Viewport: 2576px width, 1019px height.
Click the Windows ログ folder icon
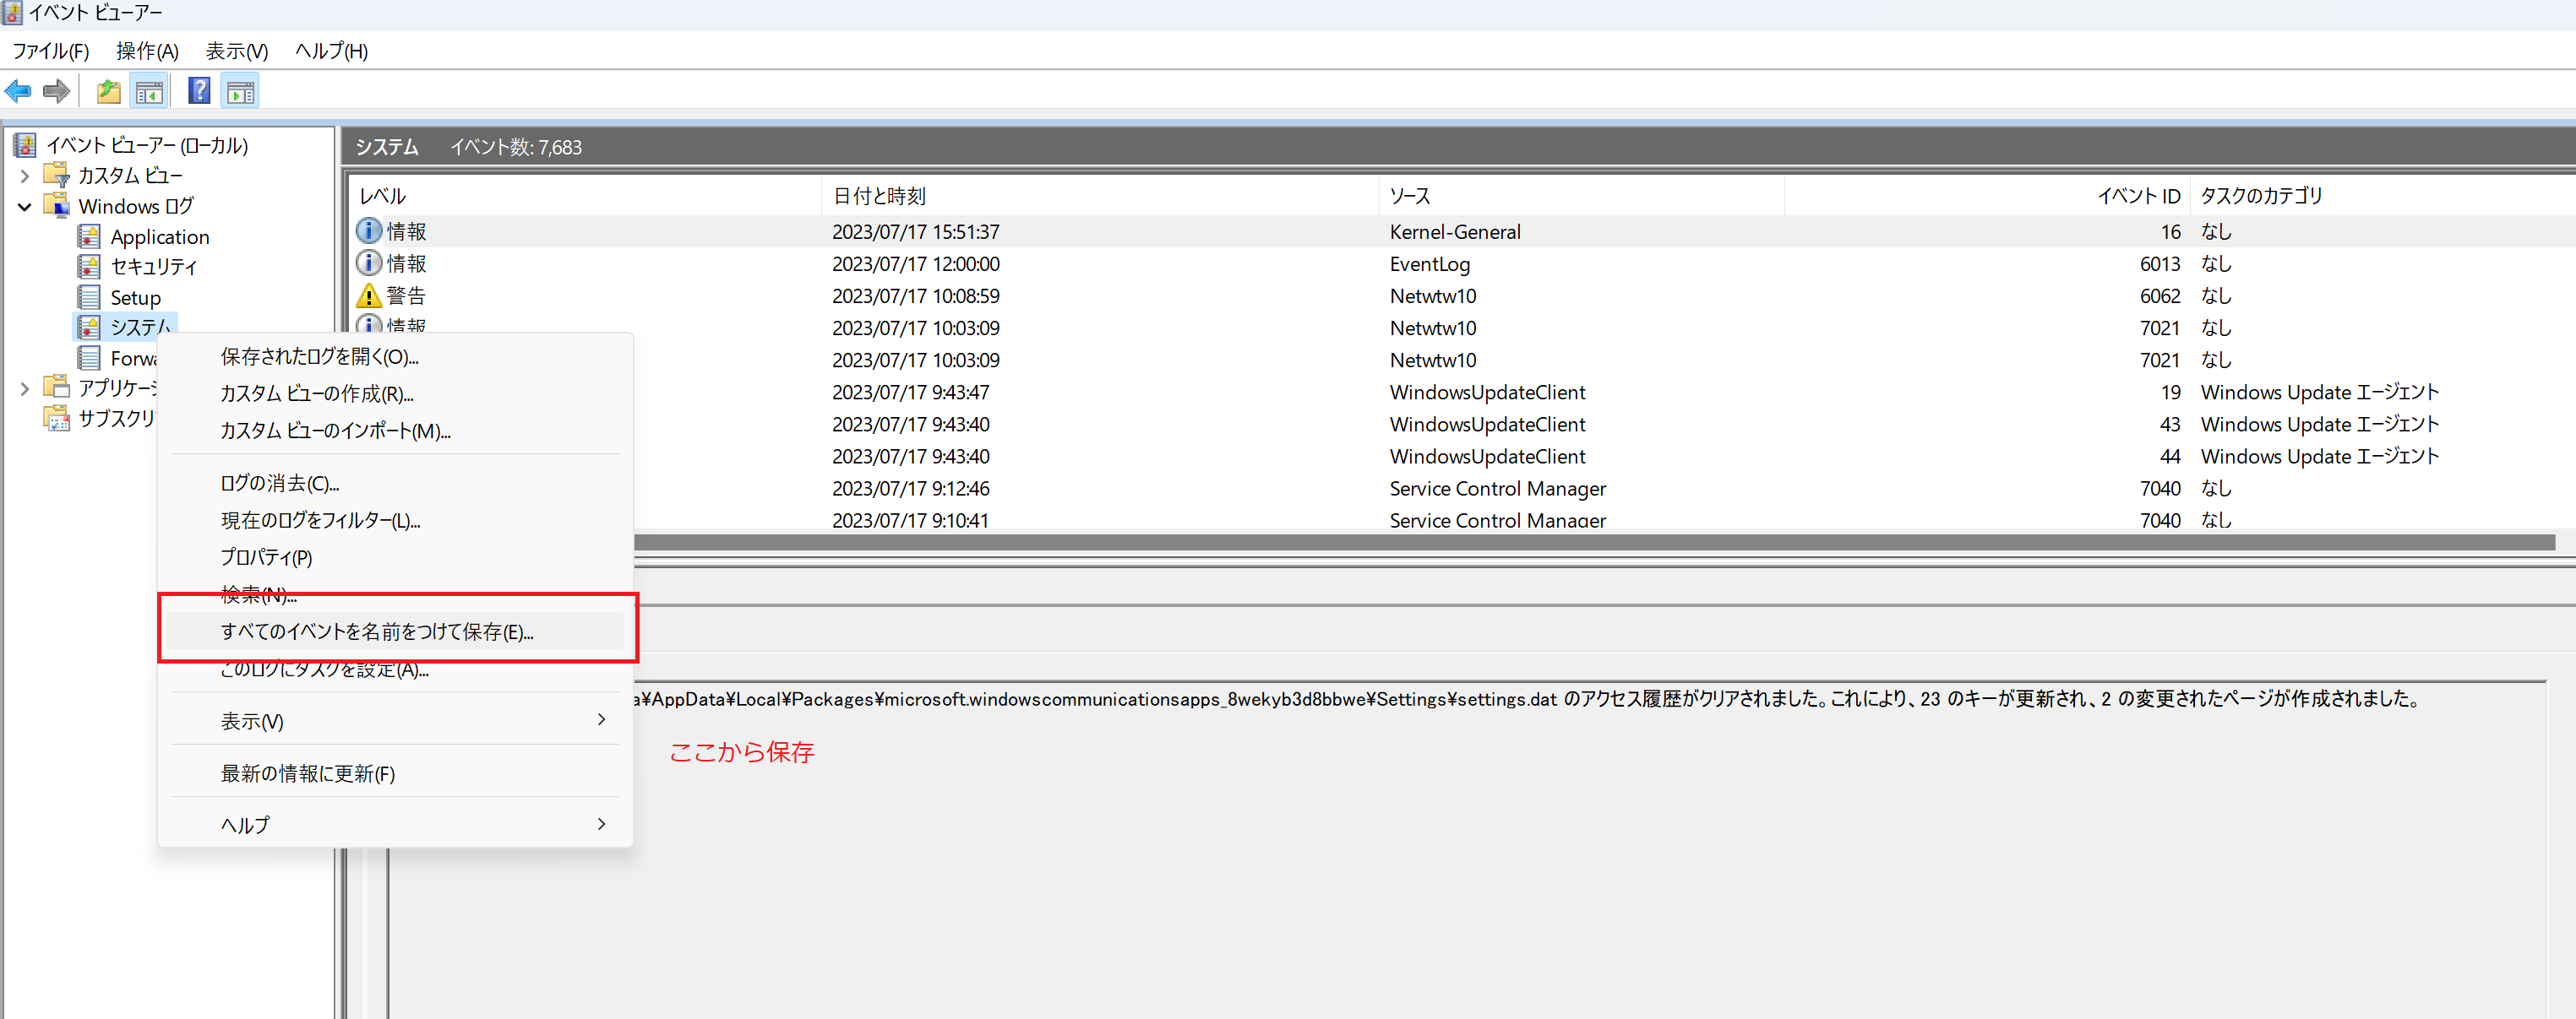pos(57,206)
